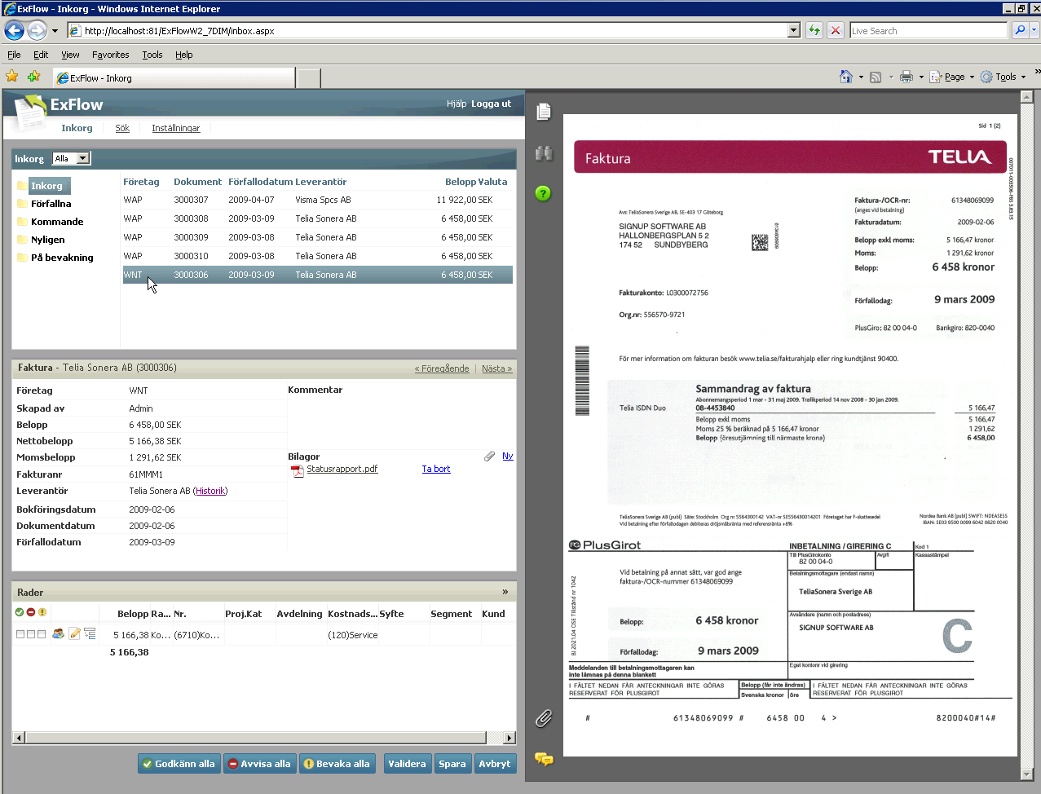Open the recent pages dropdown arrow
Image resolution: width=1041 pixels, height=794 pixels.
pos(55,30)
